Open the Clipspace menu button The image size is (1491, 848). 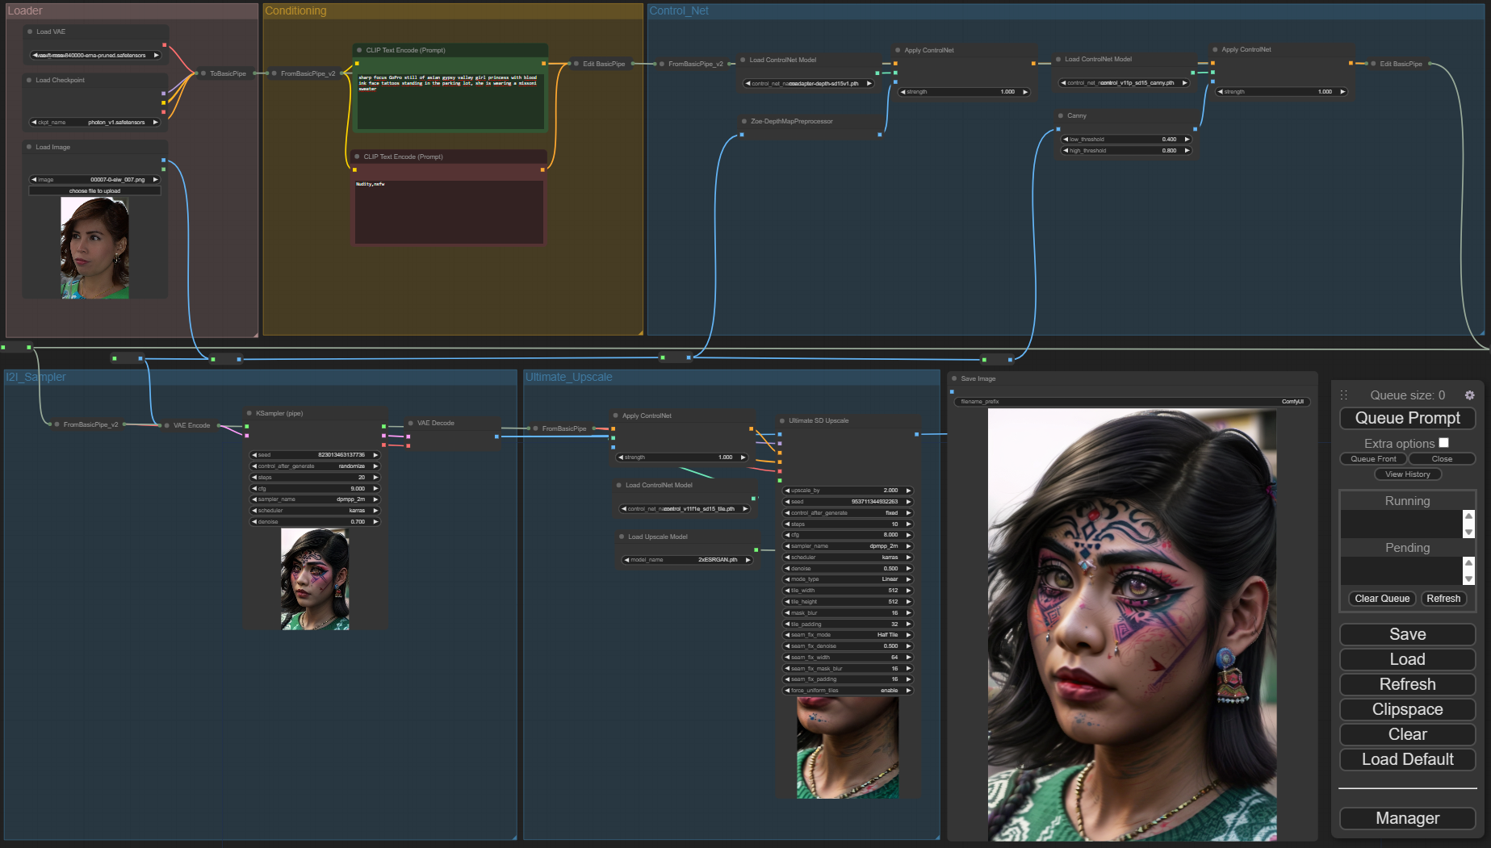point(1407,709)
